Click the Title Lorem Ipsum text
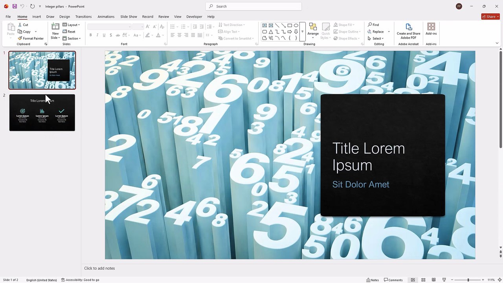This screenshot has width=503, height=283. pos(369,156)
